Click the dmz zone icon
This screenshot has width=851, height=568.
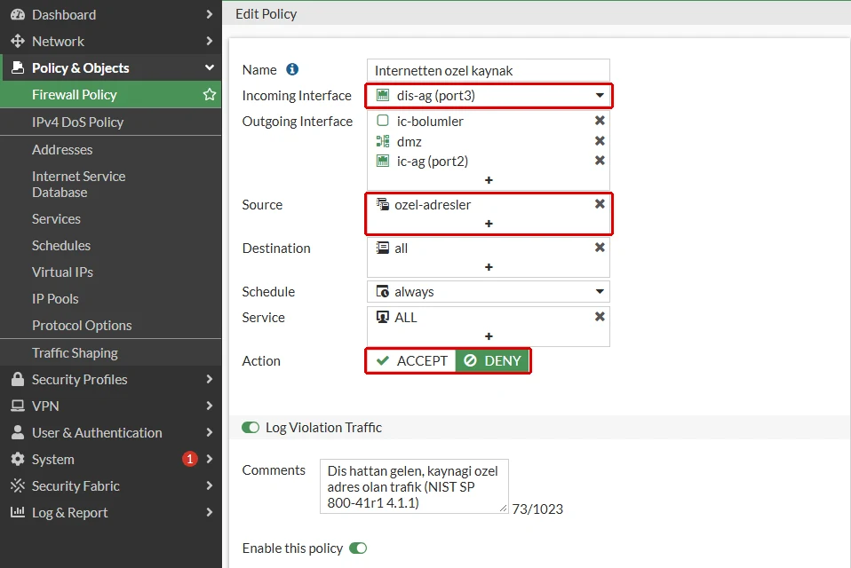pyautogui.click(x=383, y=141)
